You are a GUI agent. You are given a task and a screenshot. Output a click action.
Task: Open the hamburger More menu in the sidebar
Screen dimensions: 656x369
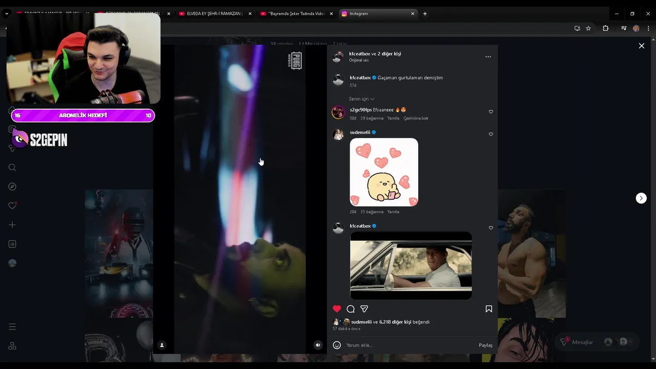coord(12,326)
